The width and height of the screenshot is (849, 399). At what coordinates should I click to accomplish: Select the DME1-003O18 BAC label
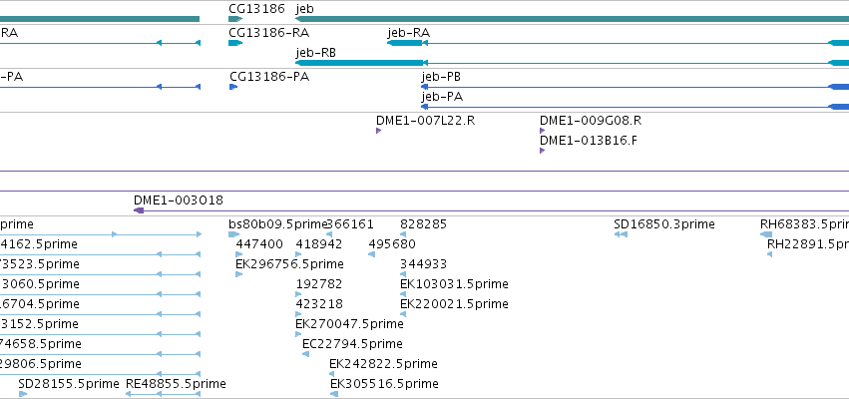[179, 200]
